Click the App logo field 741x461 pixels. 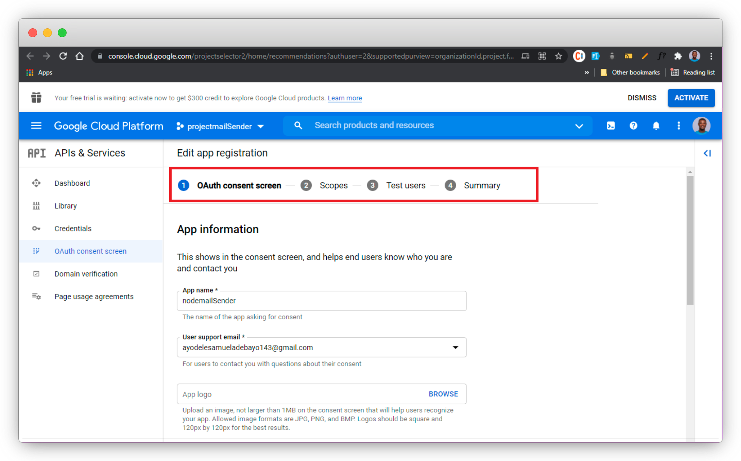322,394
